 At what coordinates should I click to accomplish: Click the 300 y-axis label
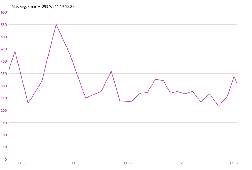[x=4, y=86]
